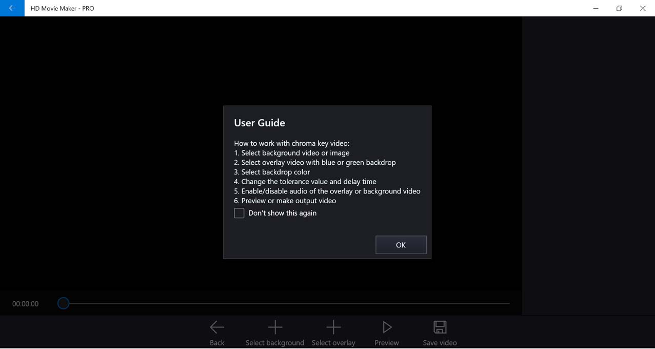Click the 00:00:00 time display
This screenshot has height=349, width=655.
25,304
